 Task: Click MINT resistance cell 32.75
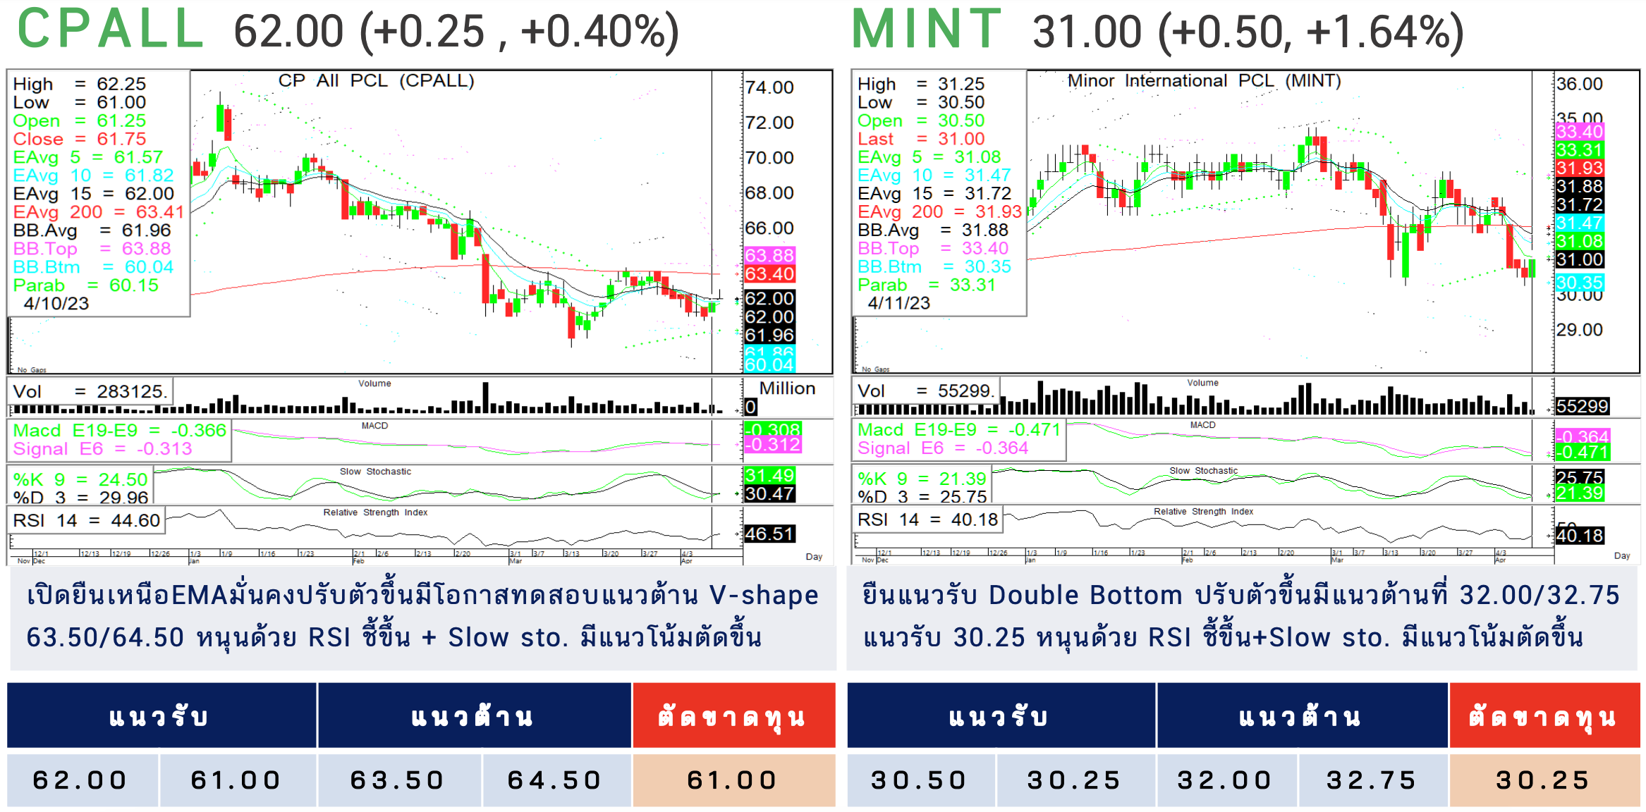[1373, 780]
